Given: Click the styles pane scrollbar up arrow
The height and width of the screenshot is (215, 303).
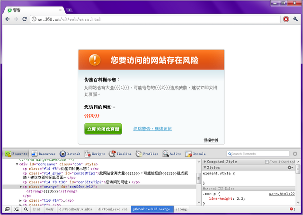Looking at the screenshot, I should tap(298, 162).
